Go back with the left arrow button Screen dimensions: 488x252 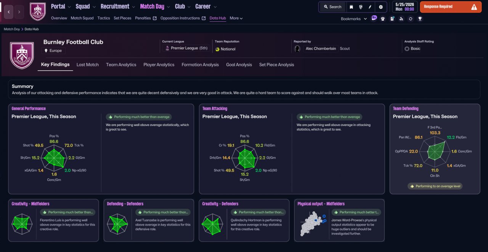click(9, 12)
